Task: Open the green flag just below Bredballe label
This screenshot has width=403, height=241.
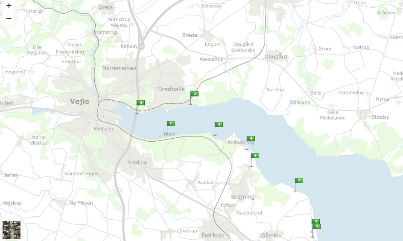Action: [194, 94]
